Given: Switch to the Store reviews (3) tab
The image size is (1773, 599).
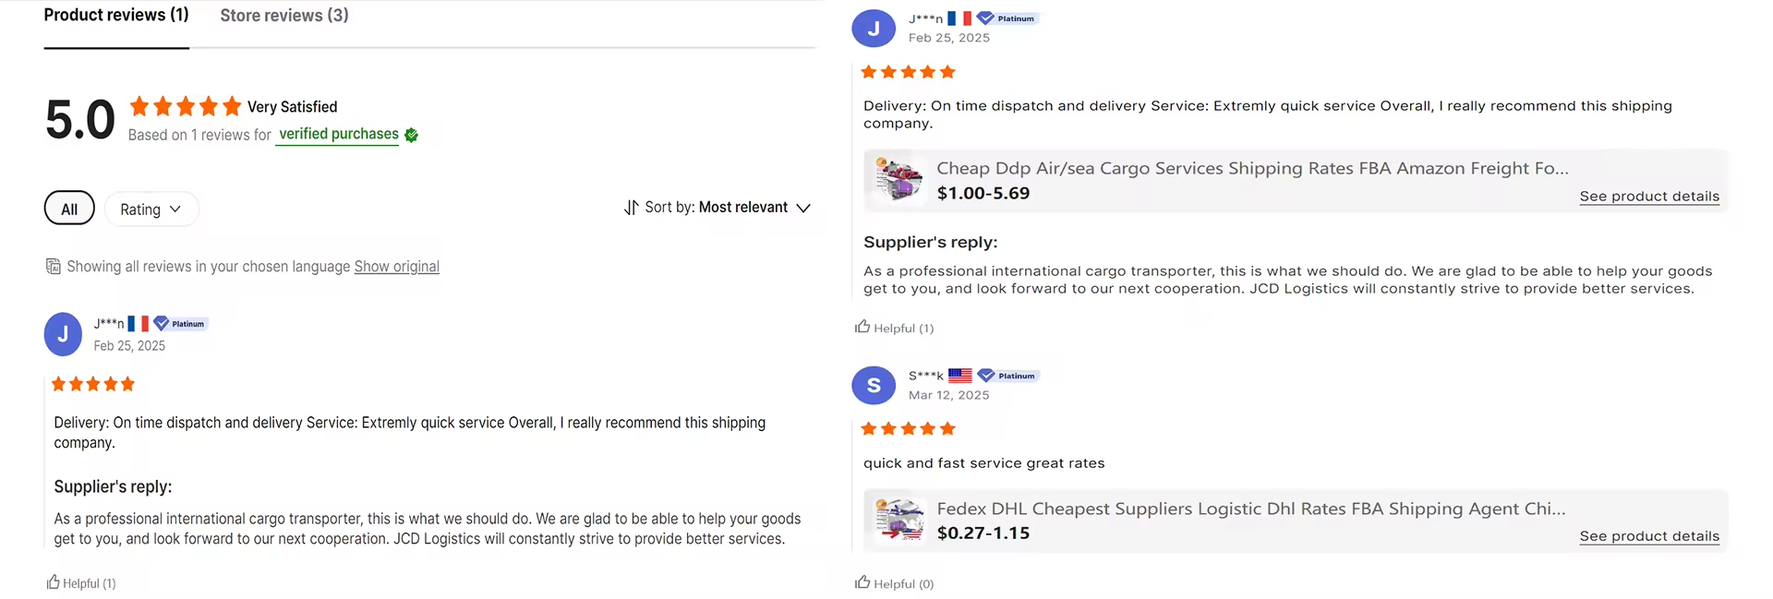Looking at the screenshot, I should 284,16.
